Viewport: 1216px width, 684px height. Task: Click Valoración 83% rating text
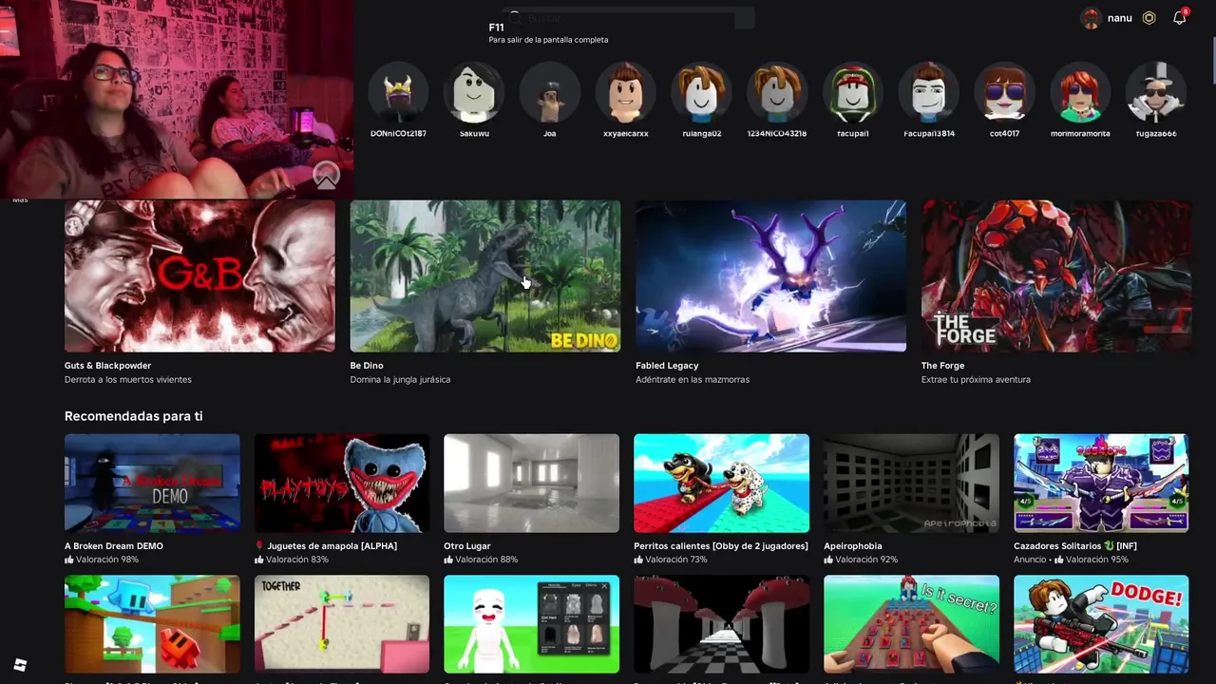click(x=296, y=560)
